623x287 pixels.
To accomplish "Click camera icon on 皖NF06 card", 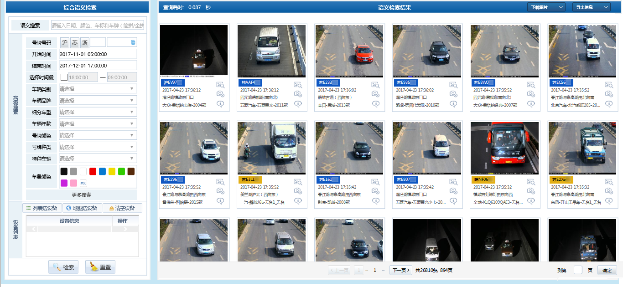I will (x=531, y=191).
